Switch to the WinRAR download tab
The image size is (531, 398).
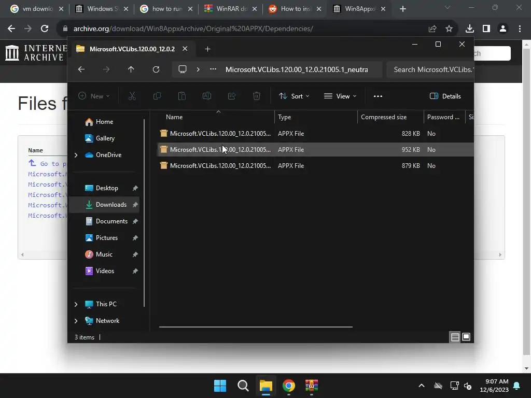[231, 9]
